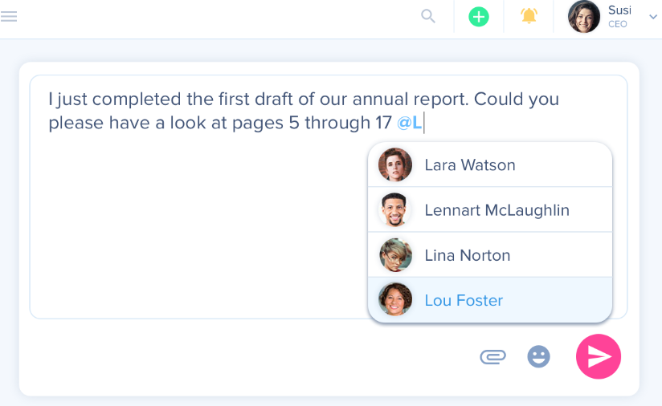The width and height of the screenshot is (662, 406).
Task: Select Lennart McLaughlin from suggestions
Action: tap(496, 210)
